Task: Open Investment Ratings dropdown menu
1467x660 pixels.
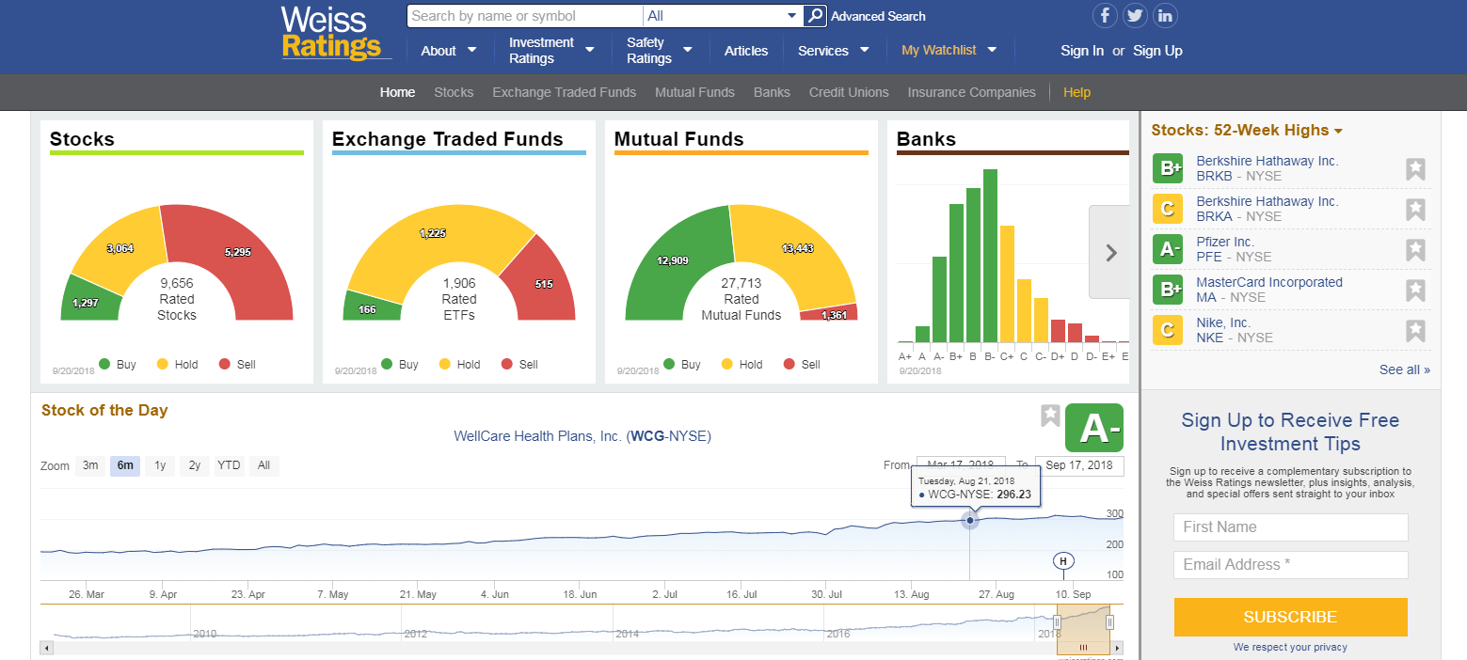Action: (551, 51)
